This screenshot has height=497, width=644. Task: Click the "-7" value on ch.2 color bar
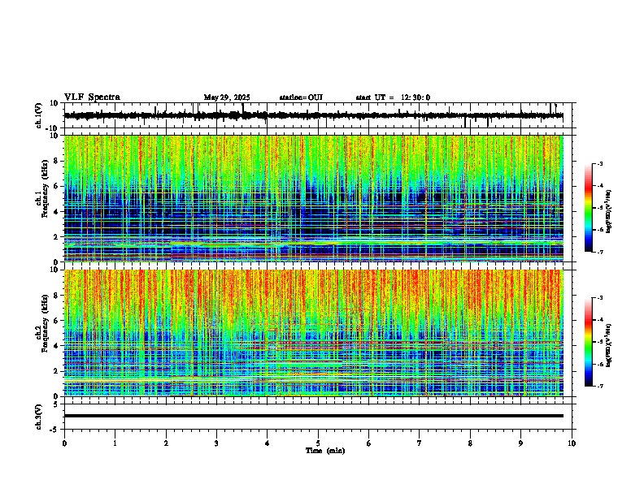point(599,387)
